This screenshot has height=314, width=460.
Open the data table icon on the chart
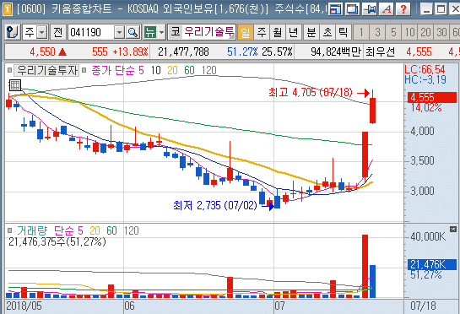(15, 85)
